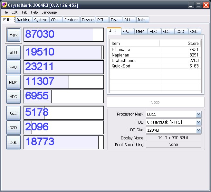Select the Eratosthenes row in results
This screenshot has width=211, height=192.
pyautogui.click(x=155, y=60)
